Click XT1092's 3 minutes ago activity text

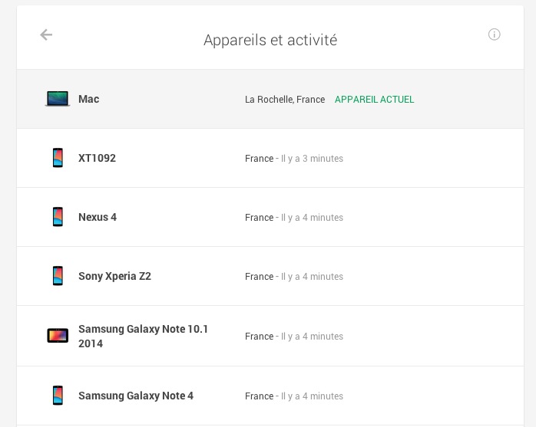click(312, 159)
